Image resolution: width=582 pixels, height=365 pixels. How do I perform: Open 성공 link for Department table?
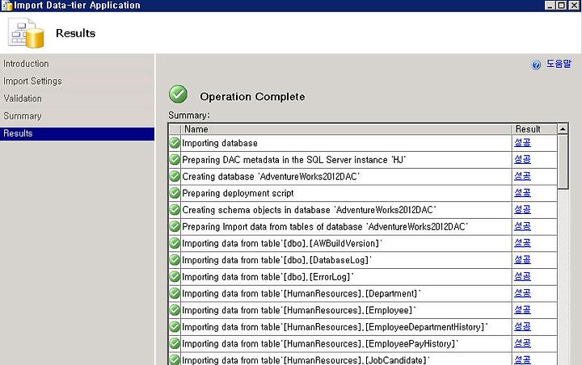point(522,293)
